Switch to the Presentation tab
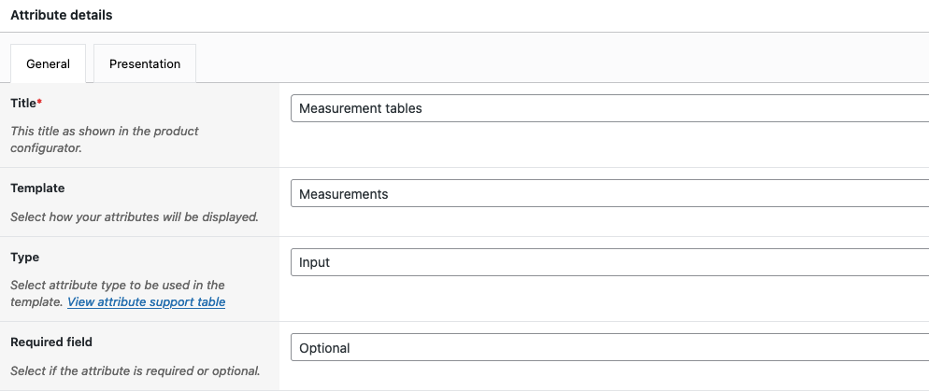 pos(145,64)
